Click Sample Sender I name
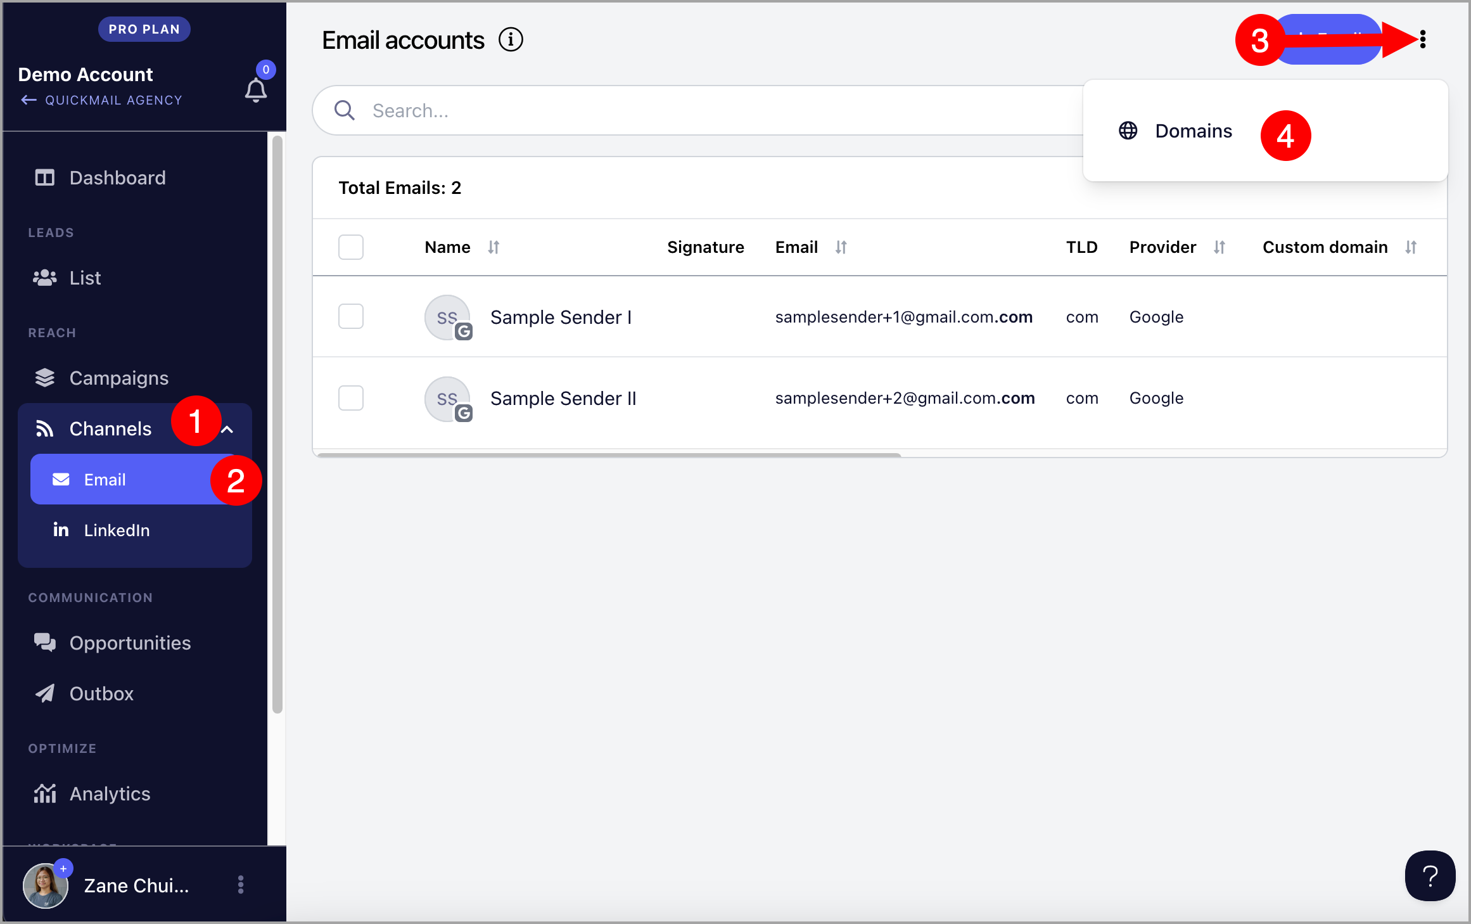Image resolution: width=1471 pixels, height=924 pixels. tap(561, 317)
